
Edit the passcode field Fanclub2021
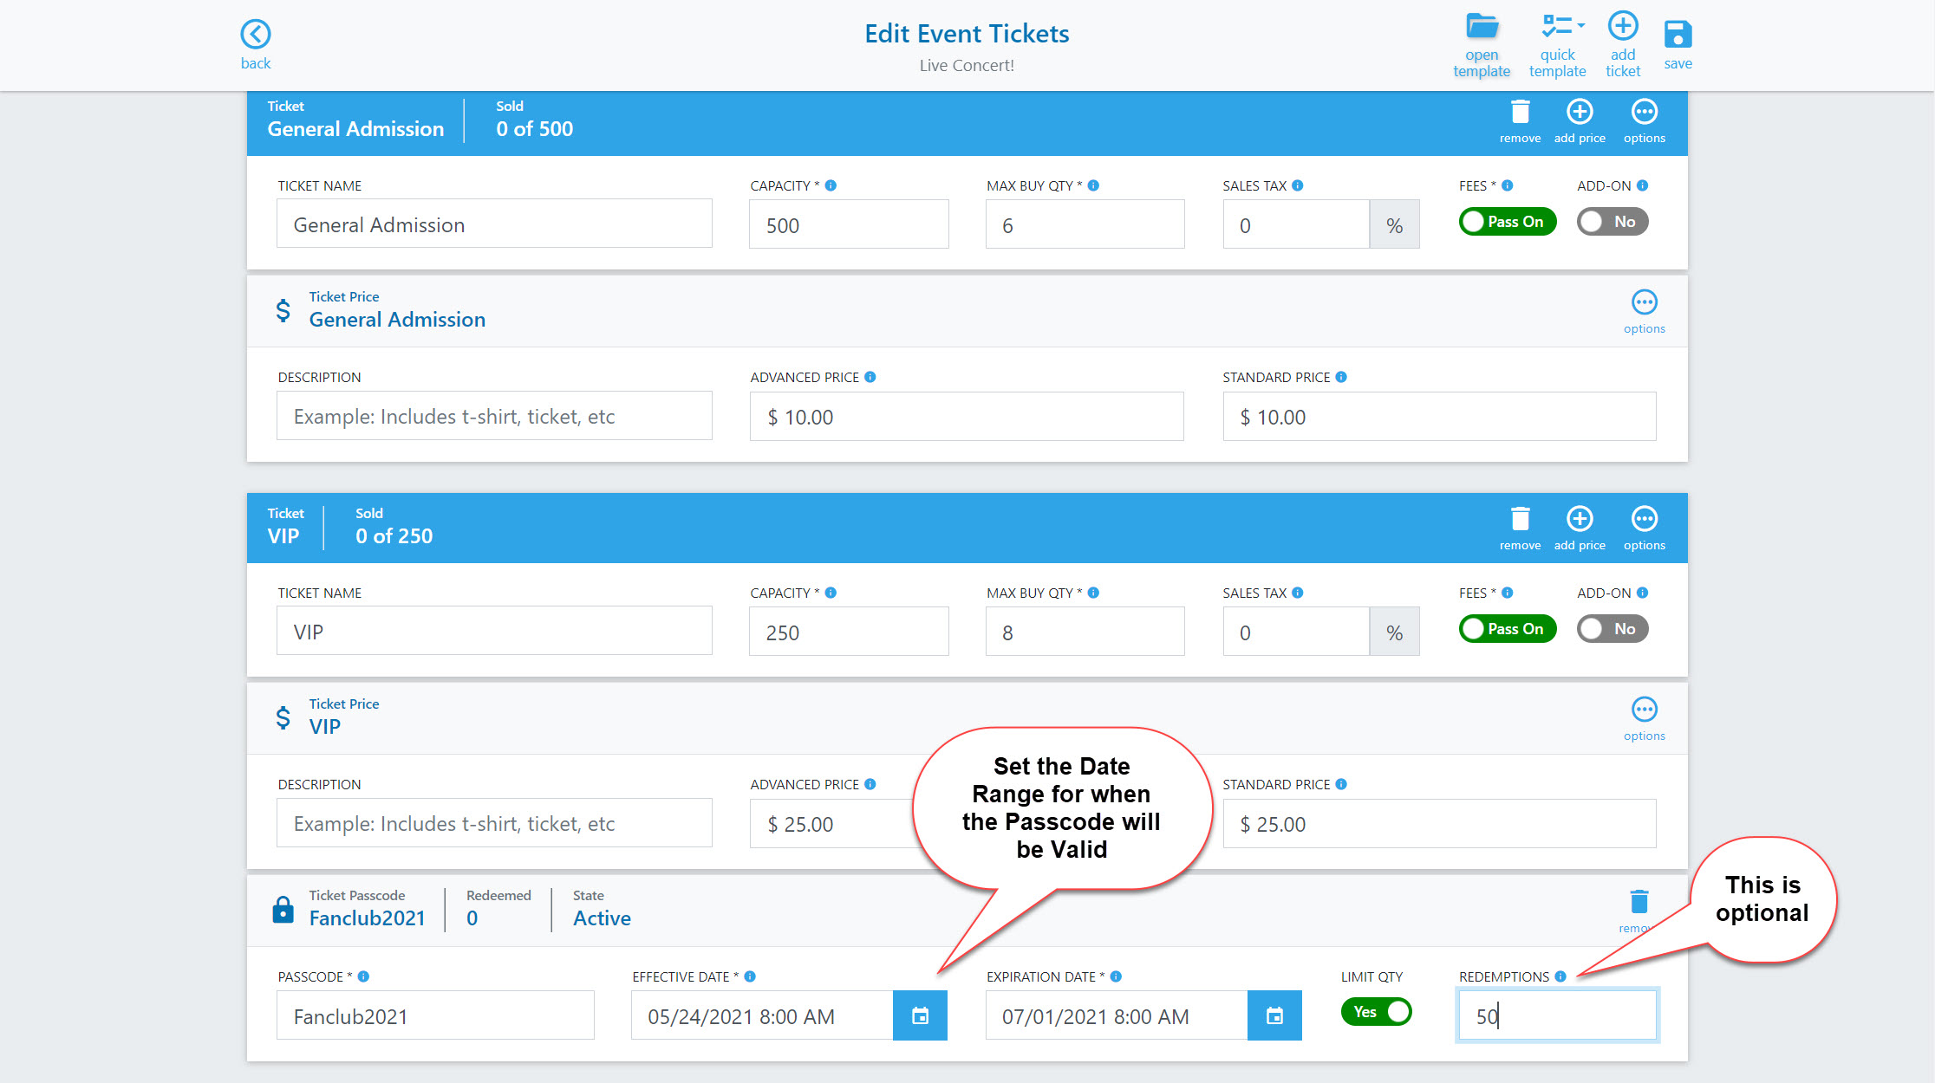pyautogui.click(x=435, y=1015)
